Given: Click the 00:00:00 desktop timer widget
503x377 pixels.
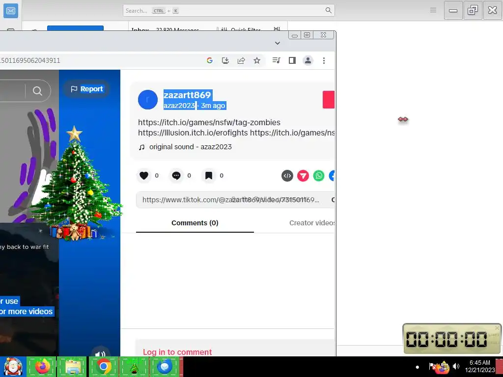Looking at the screenshot, I should 452,339.
